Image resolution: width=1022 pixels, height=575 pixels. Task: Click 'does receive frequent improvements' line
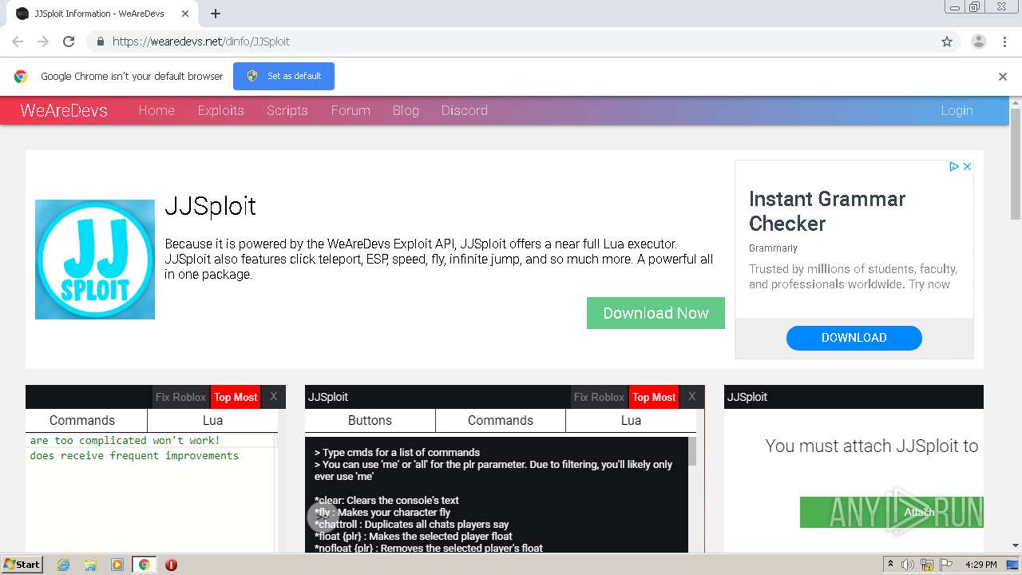(x=134, y=455)
